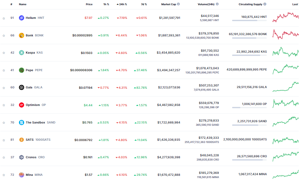Click Mina market cap $1,670,472,888
The width and height of the screenshot is (302, 181).
click(x=169, y=175)
